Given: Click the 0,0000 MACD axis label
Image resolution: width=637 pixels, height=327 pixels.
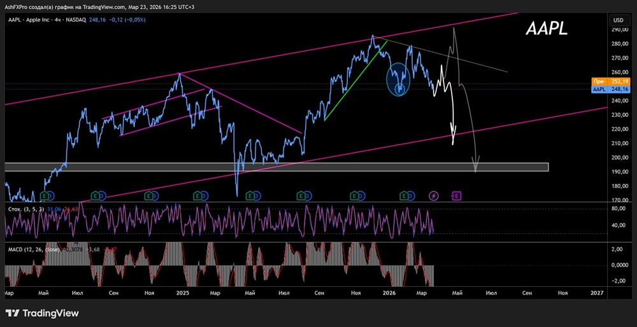Looking at the screenshot, I should (x=619, y=265).
